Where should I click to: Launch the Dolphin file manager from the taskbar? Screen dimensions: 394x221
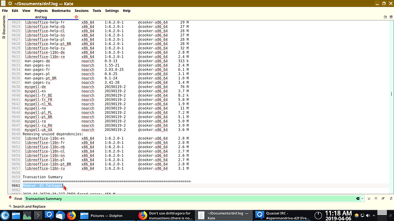(x=16, y=215)
